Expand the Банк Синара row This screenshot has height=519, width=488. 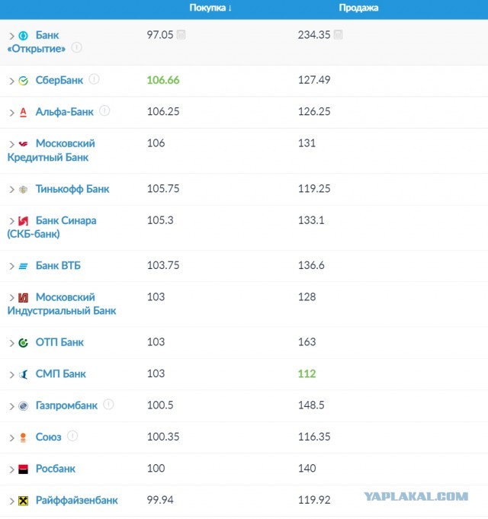11,221
